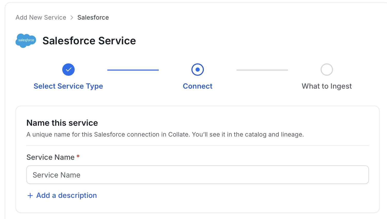Viewport: 387px width, 219px height.
Task: Click the Name this service heading
Action: (62, 123)
